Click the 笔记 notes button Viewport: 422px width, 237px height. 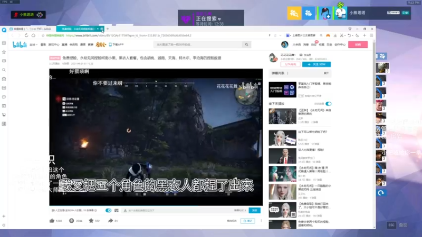[247, 221]
